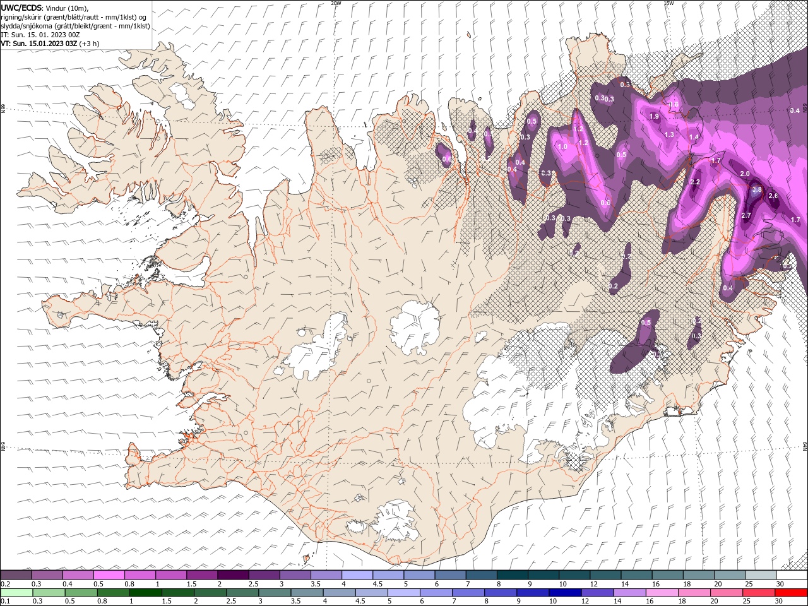Click the 15W longitude label
Viewport: 808px width, 606px height.
tap(668, 3)
